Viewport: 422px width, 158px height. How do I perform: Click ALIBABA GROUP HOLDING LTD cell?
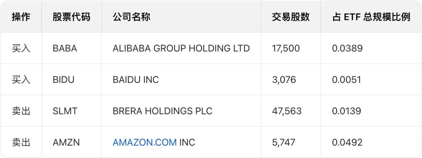click(181, 49)
